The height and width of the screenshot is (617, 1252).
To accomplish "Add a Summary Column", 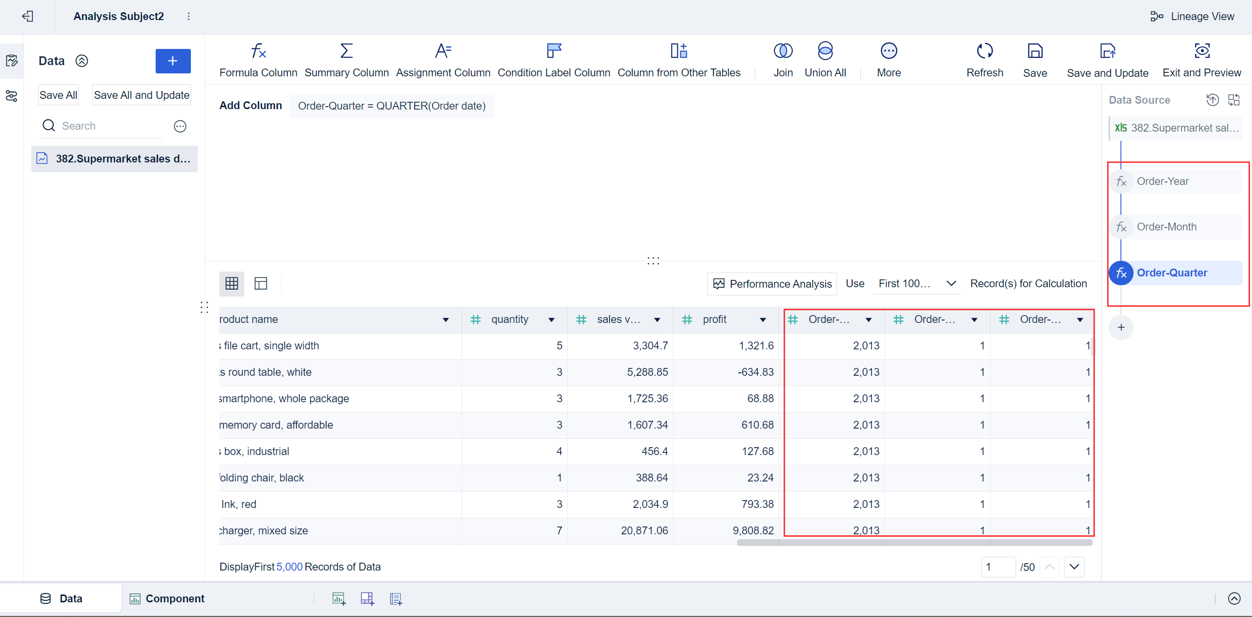I will [347, 60].
